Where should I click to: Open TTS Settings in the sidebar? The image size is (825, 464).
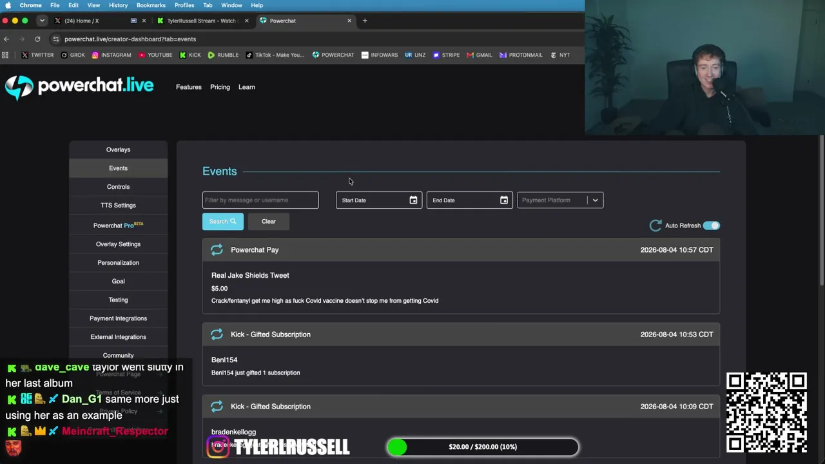pyautogui.click(x=118, y=206)
